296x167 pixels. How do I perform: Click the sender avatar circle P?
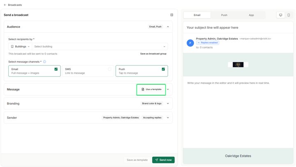click(190, 43)
